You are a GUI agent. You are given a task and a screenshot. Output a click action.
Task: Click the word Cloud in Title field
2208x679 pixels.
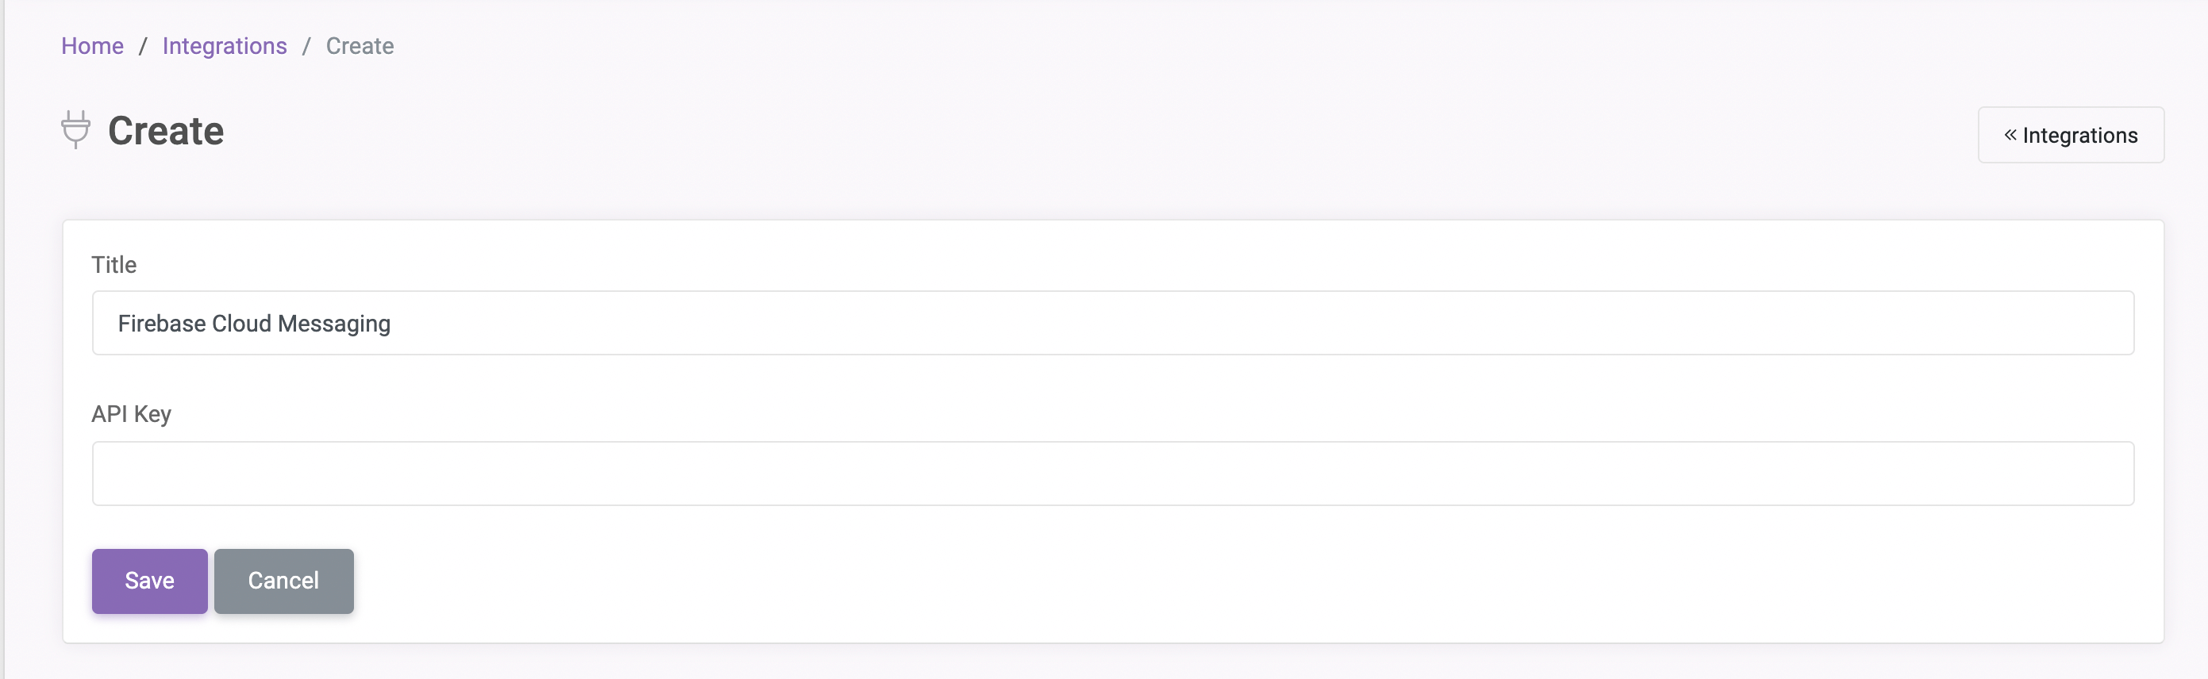tap(240, 324)
